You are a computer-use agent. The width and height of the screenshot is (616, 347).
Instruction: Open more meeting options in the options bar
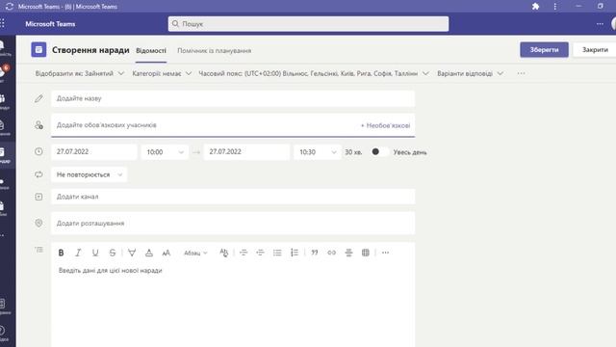[x=521, y=73]
